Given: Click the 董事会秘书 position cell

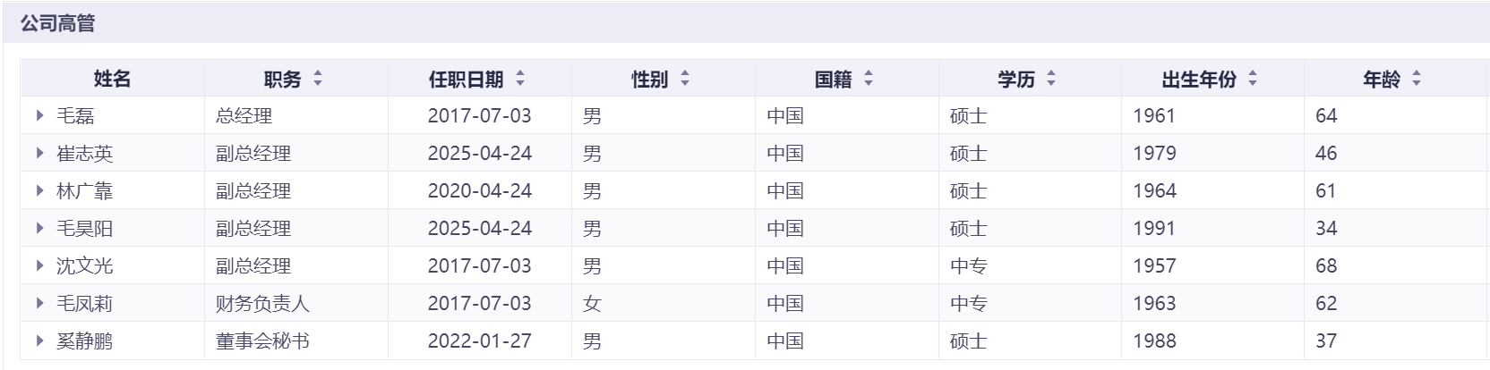Looking at the screenshot, I should click(262, 341).
